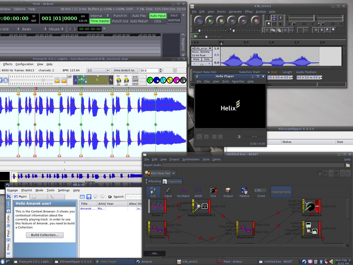Open the 1/1 dropdown in Freecycle

[98, 70]
